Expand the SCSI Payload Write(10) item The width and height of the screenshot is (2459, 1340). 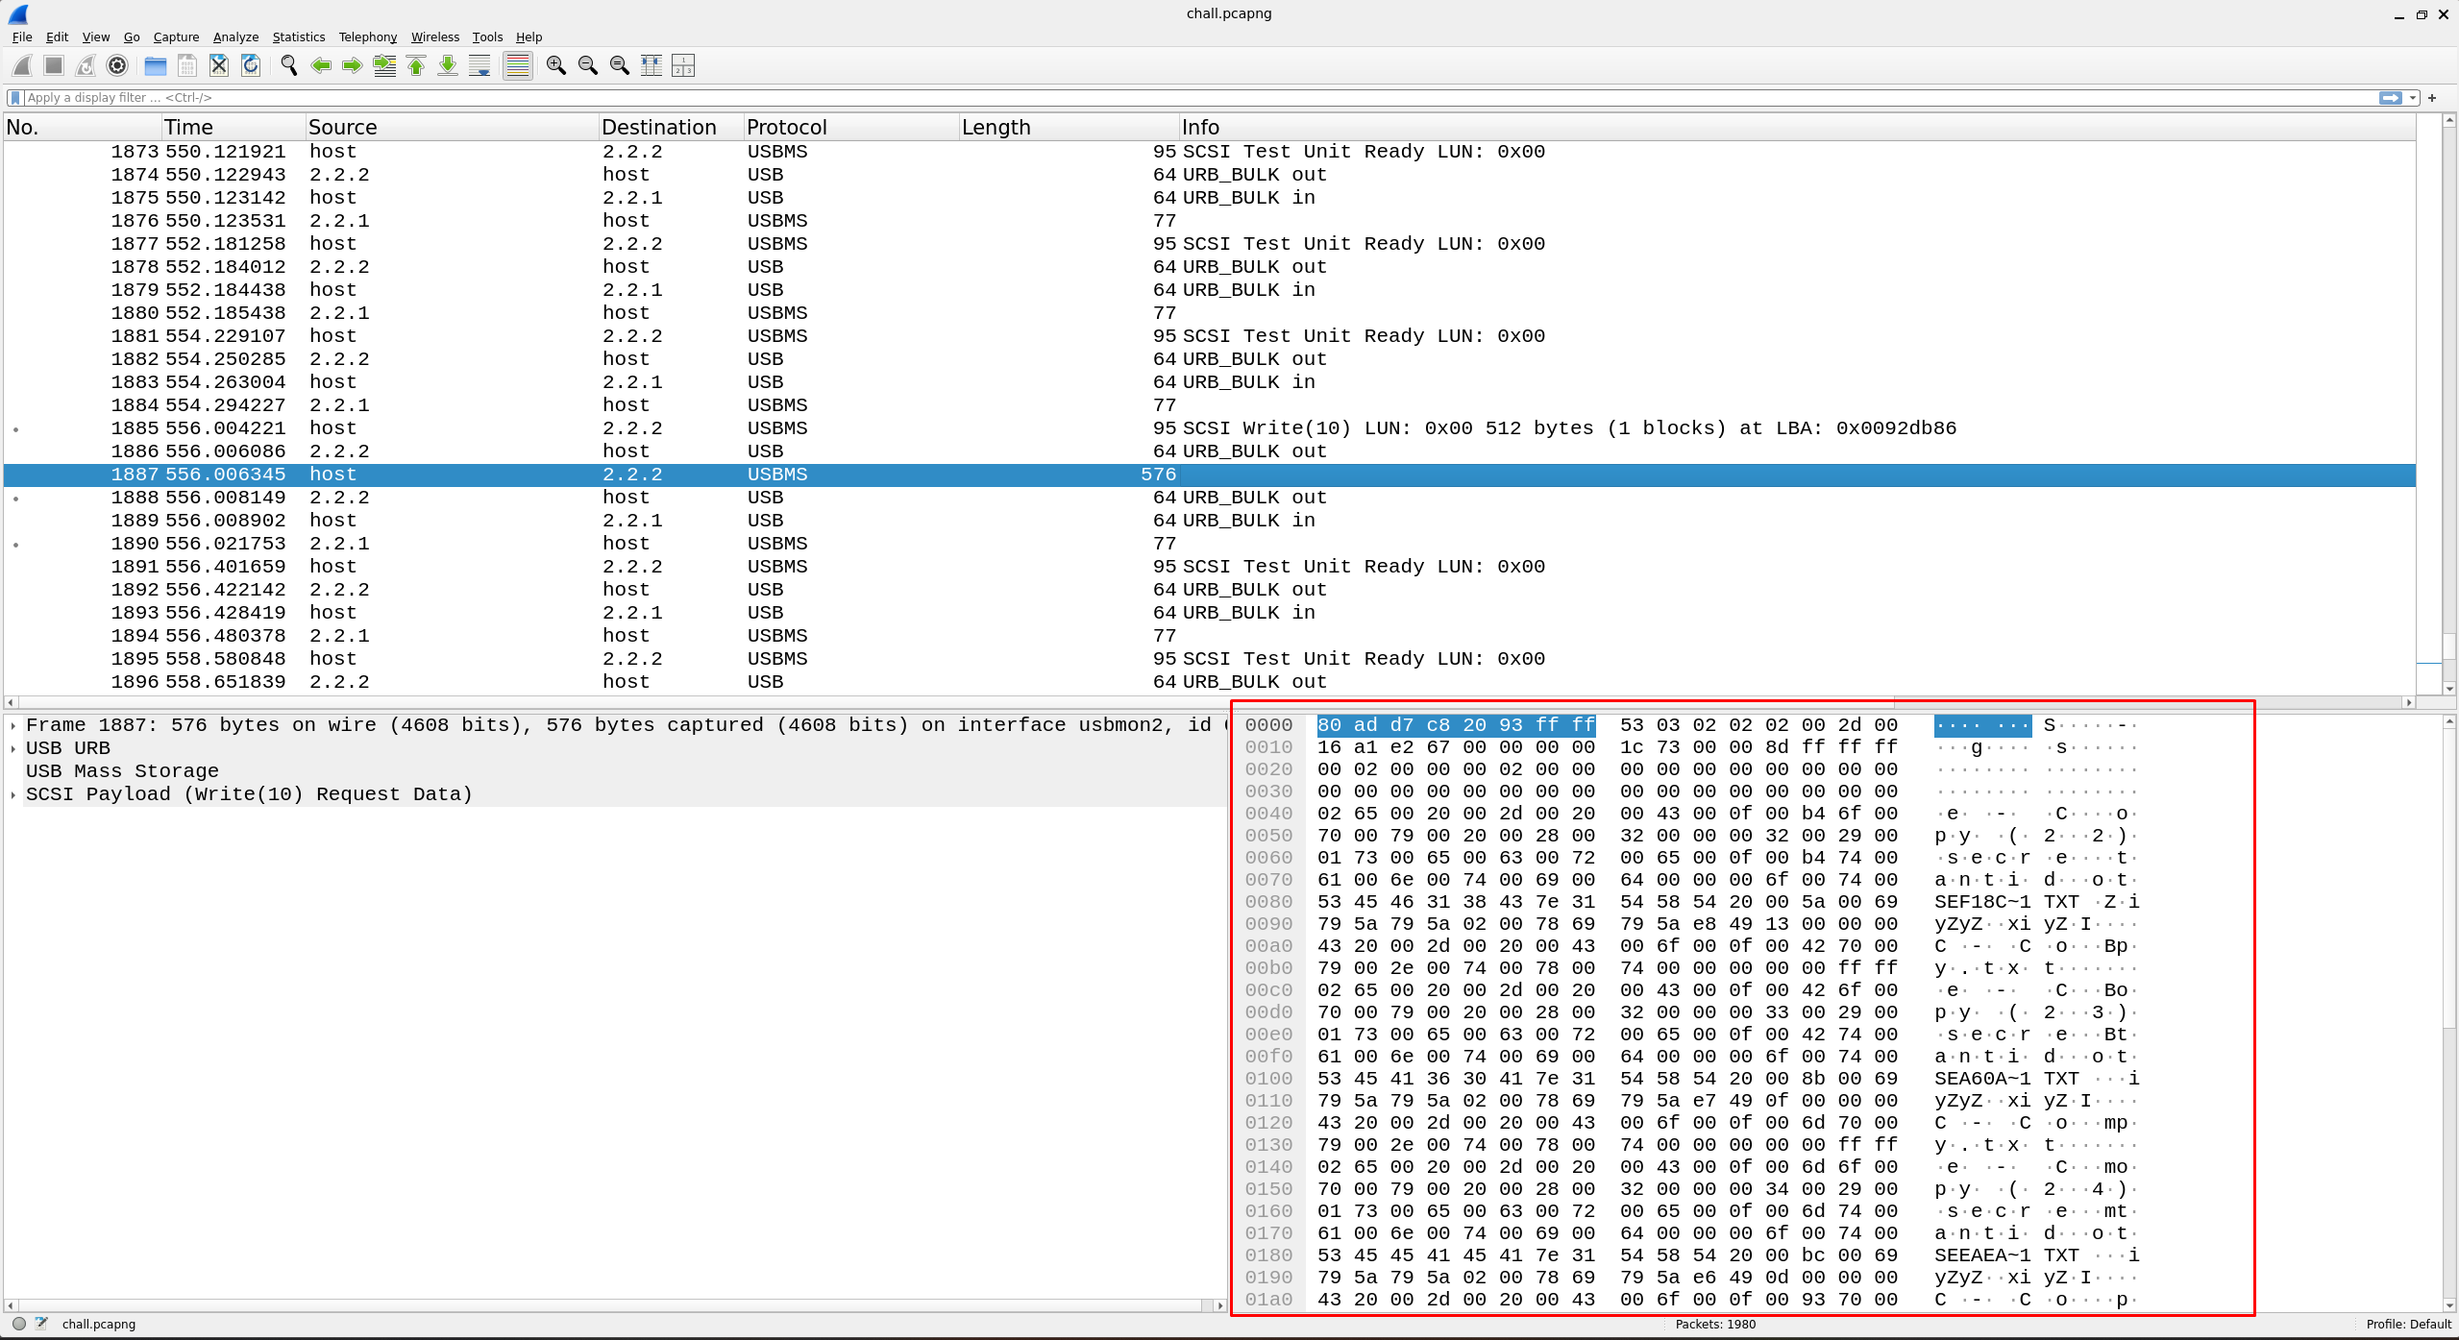click(13, 794)
